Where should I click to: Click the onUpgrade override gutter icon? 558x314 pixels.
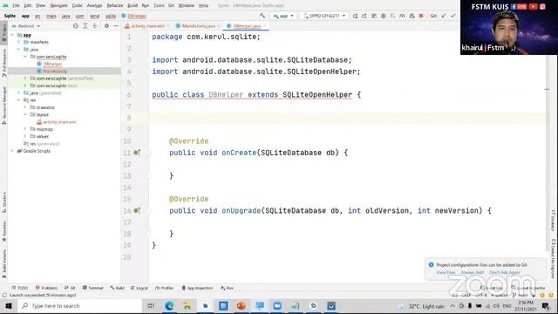[x=137, y=211]
